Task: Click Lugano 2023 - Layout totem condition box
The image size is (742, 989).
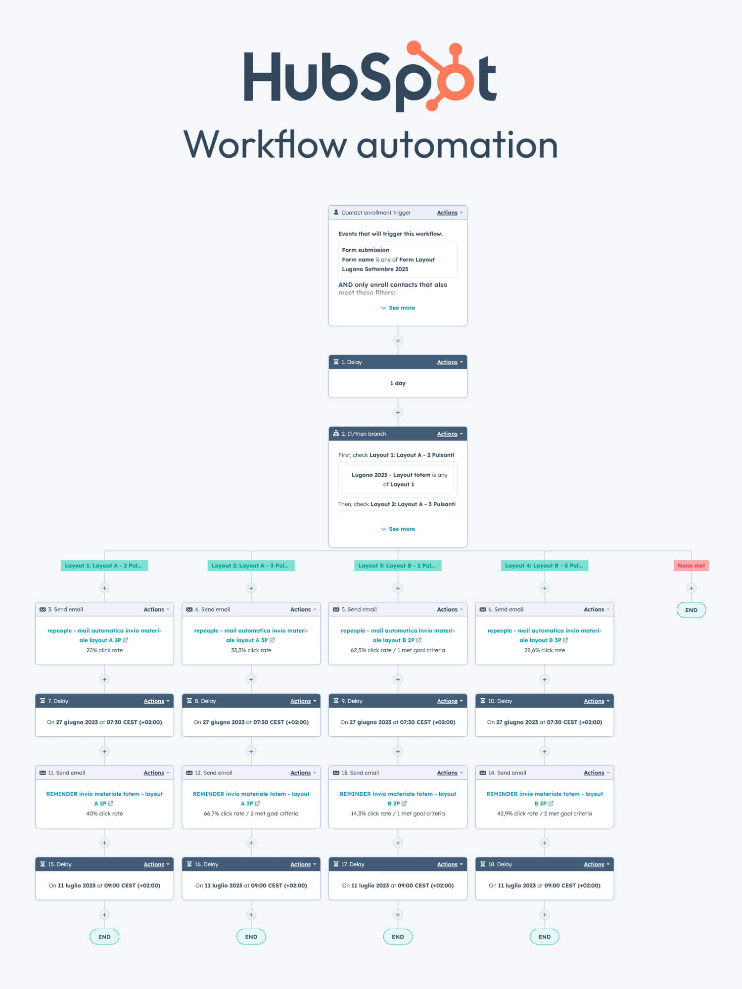Action: tap(398, 480)
